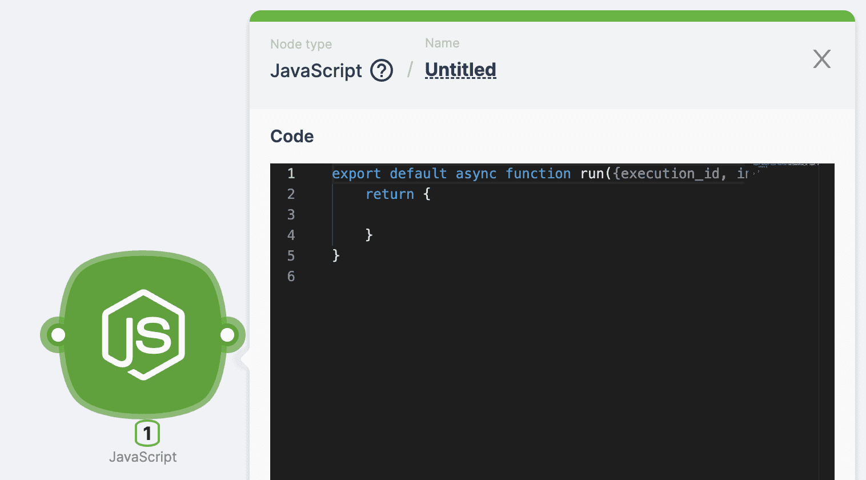Click the closing brace on line 4
Screen dimensions: 866x480
pos(369,235)
